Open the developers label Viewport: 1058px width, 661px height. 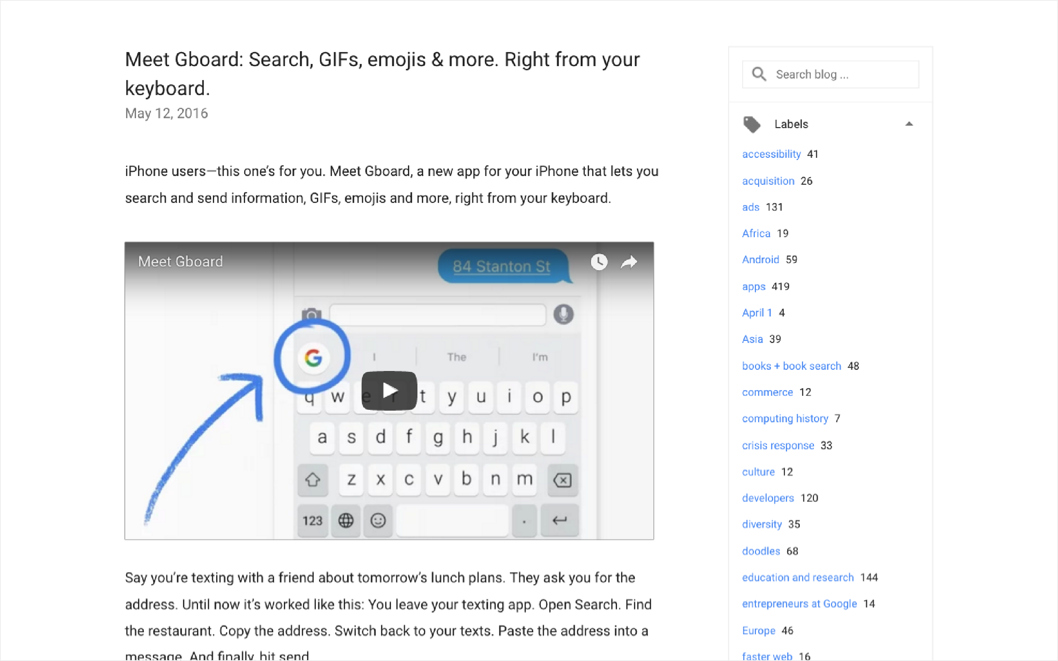768,498
